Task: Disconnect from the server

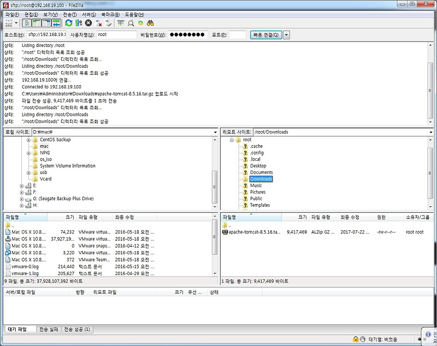Action: (98, 23)
